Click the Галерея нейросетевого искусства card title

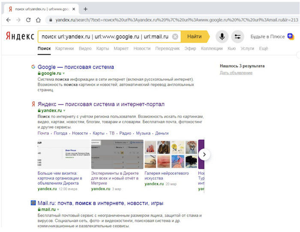[x=167, y=176]
